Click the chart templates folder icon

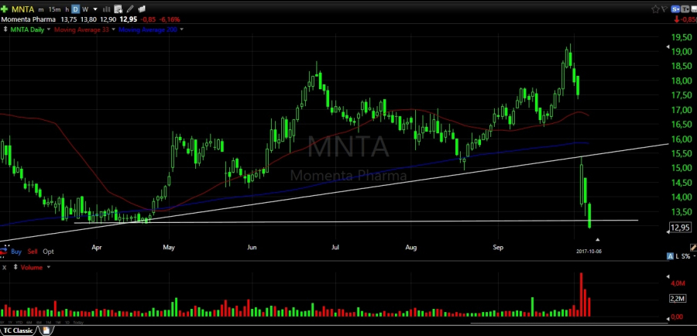tap(142, 9)
